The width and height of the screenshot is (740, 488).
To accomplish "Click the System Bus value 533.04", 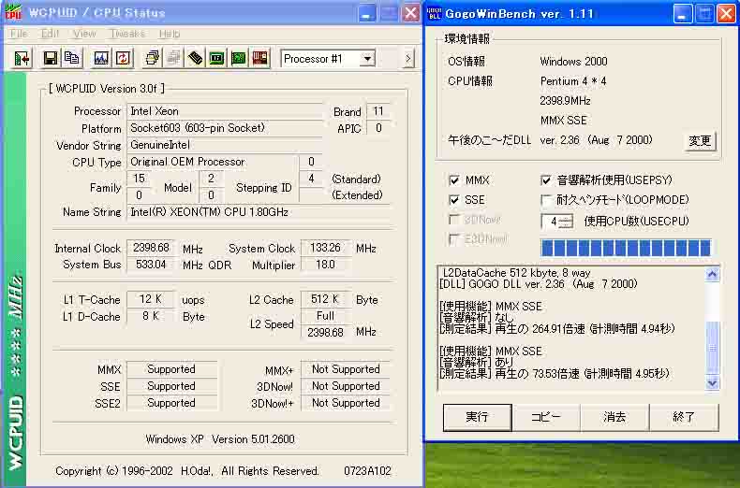I will pyautogui.click(x=151, y=265).
